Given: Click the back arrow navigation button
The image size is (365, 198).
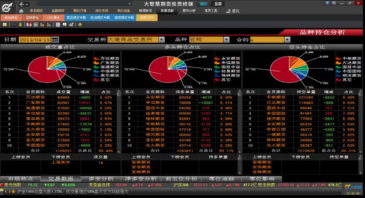Looking at the screenshot, I should click(x=22, y=4).
